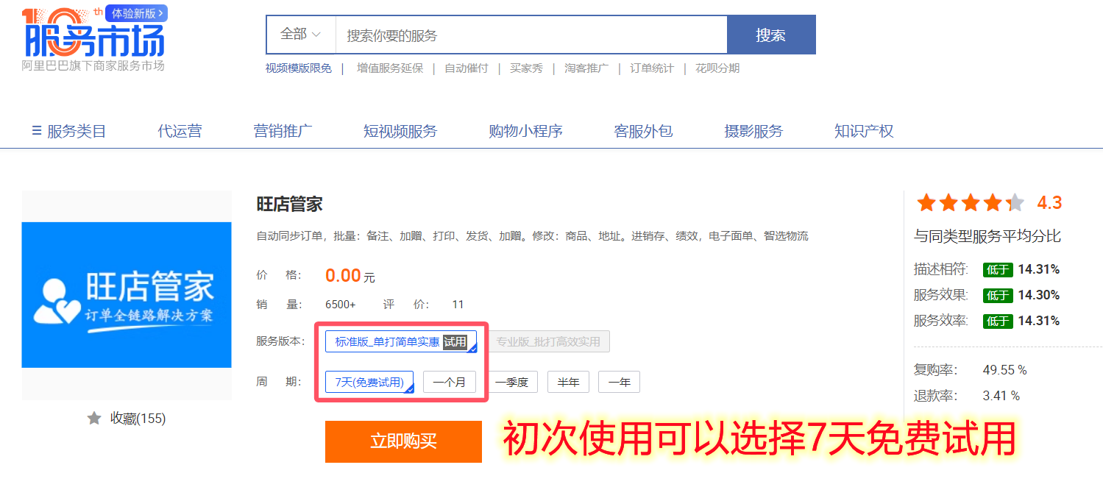This screenshot has width=1103, height=501.
Task: Click the 搜索 button
Action: [x=771, y=35]
